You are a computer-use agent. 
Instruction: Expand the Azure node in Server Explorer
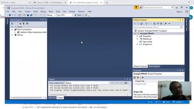[x=12, y=27]
